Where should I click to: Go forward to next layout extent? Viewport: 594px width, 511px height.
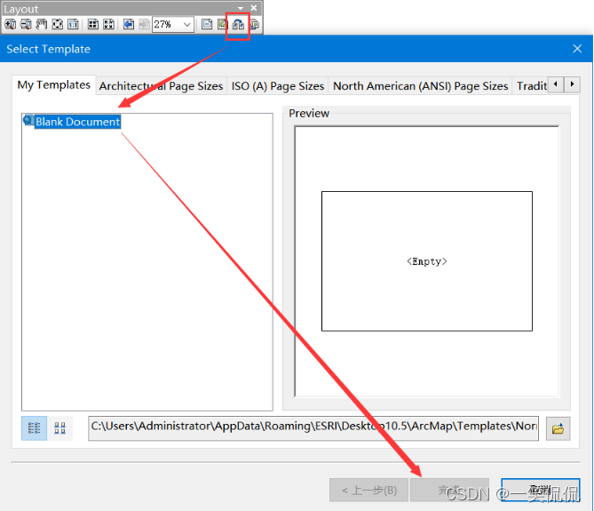point(144,25)
